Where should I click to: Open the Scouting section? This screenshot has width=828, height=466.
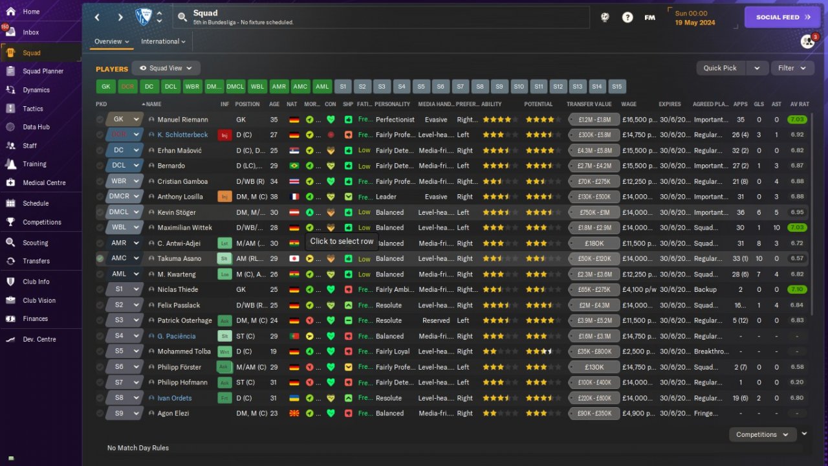[x=36, y=243]
